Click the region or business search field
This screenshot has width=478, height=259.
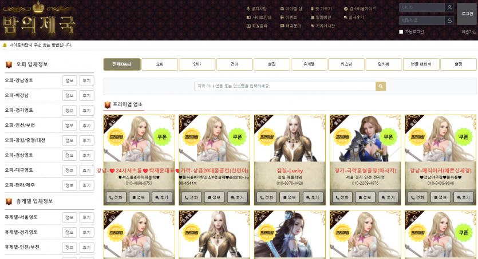(285, 86)
